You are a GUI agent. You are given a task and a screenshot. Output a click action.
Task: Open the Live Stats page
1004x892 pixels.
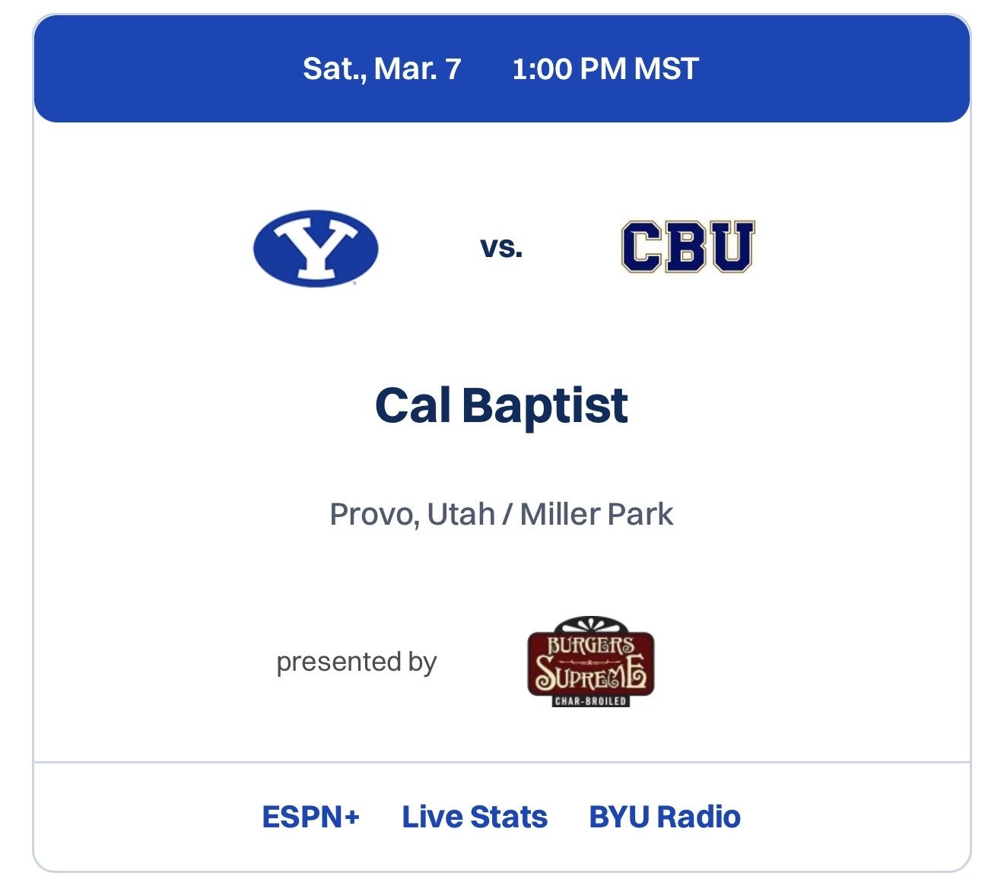point(474,817)
